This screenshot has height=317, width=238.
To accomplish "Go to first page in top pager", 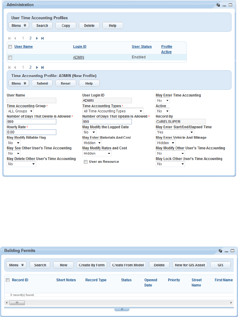I will (x=9, y=38).
